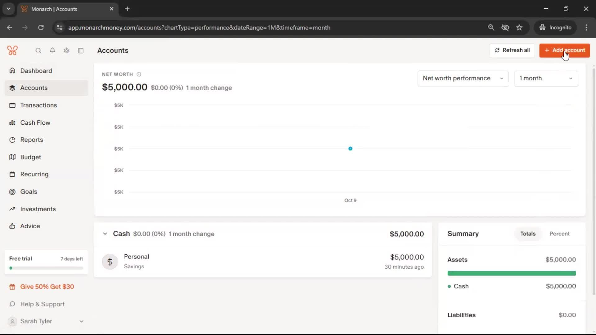The height and width of the screenshot is (335, 596).
Task: Collapse the Cash accounts group
Action: [x=105, y=234]
